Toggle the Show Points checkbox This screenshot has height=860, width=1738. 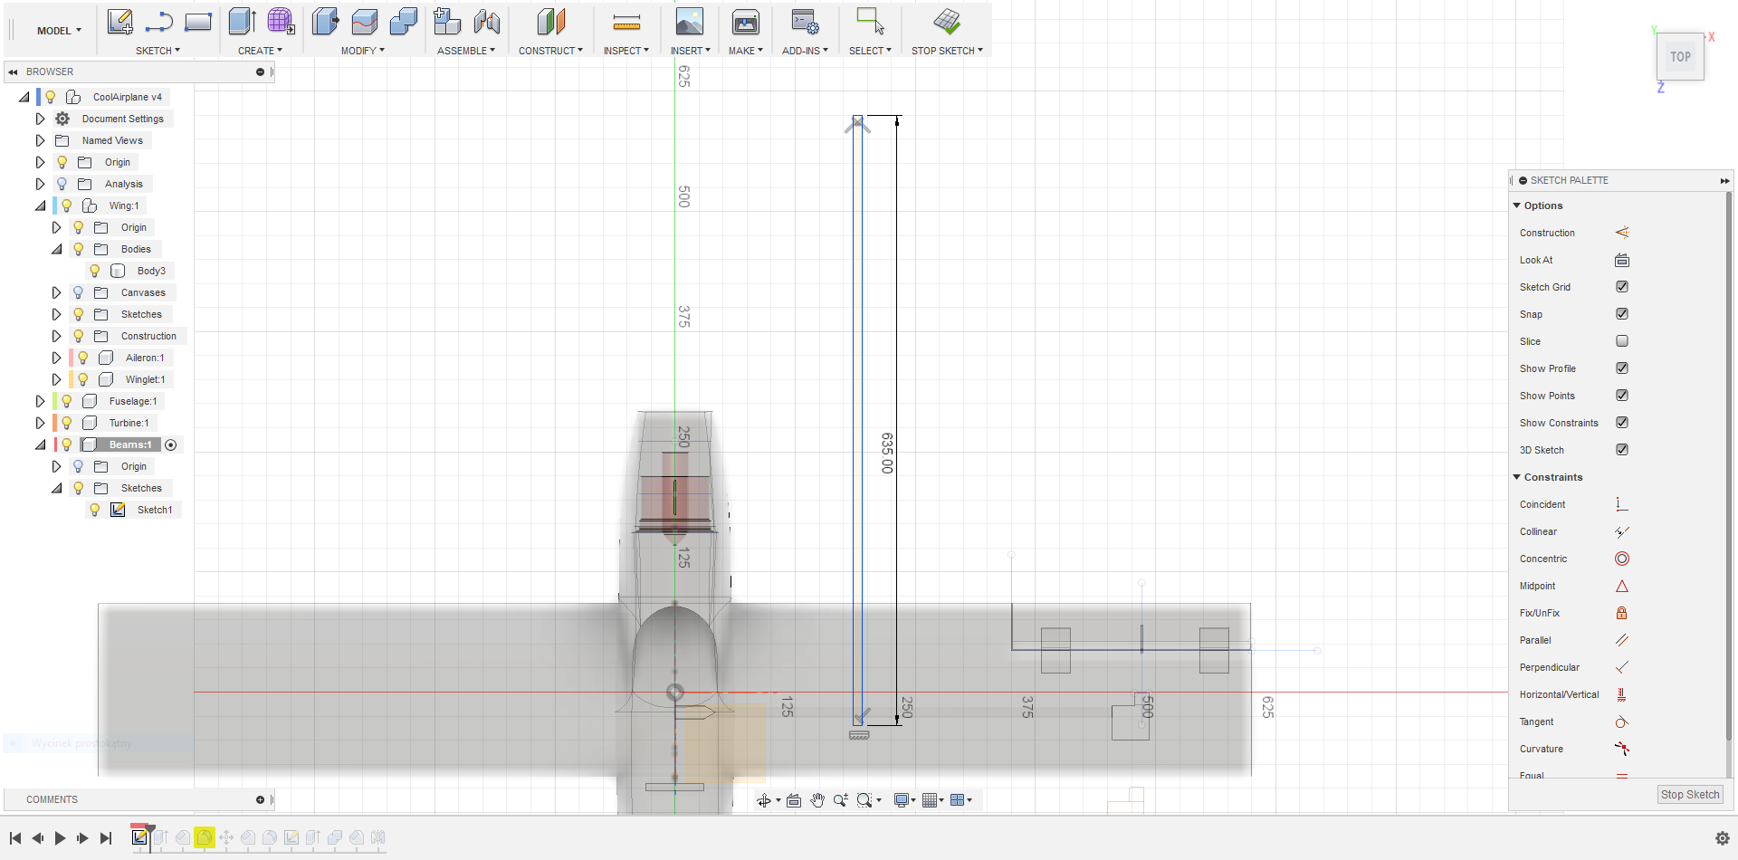click(1622, 396)
